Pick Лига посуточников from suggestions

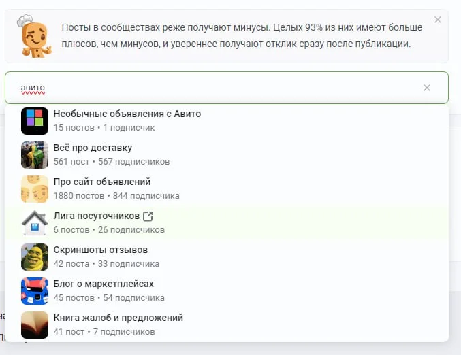[227, 223]
